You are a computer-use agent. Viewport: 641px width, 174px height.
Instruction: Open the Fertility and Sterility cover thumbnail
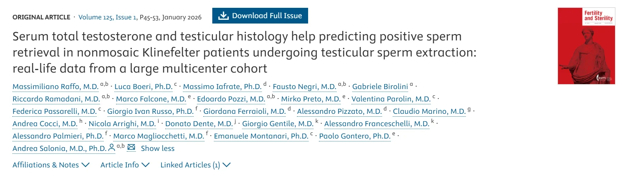pos(586,46)
